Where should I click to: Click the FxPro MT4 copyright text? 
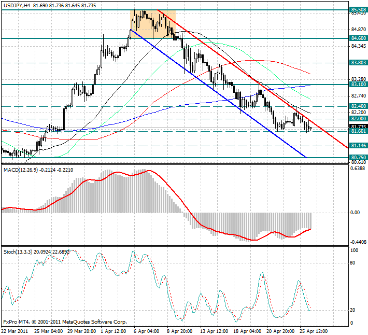(65, 322)
